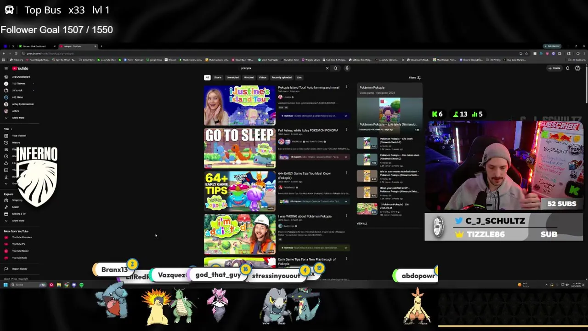588x331 pixels.
Task: Open more options for 64+ EARLY Game Tips video
Action: [346, 173]
